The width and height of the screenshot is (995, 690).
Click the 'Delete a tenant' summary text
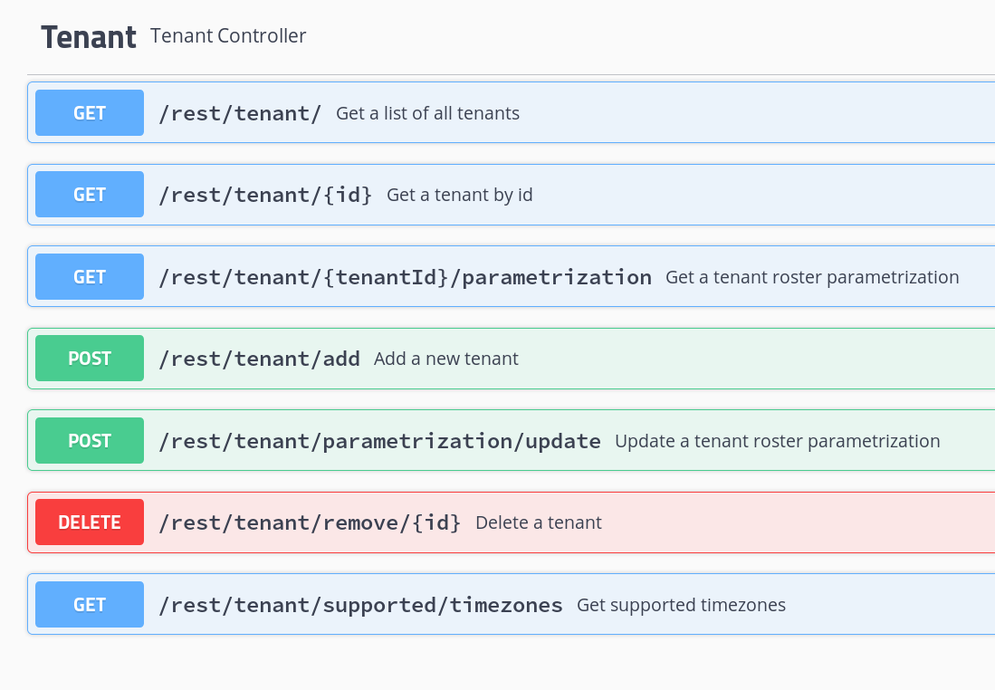point(538,522)
